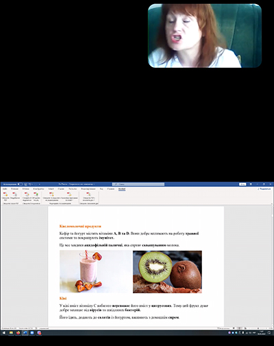The width and height of the screenshot is (274, 346).
Task: Click the search box in the title bar
Action: pyautogui.click(x=138, y=184)
